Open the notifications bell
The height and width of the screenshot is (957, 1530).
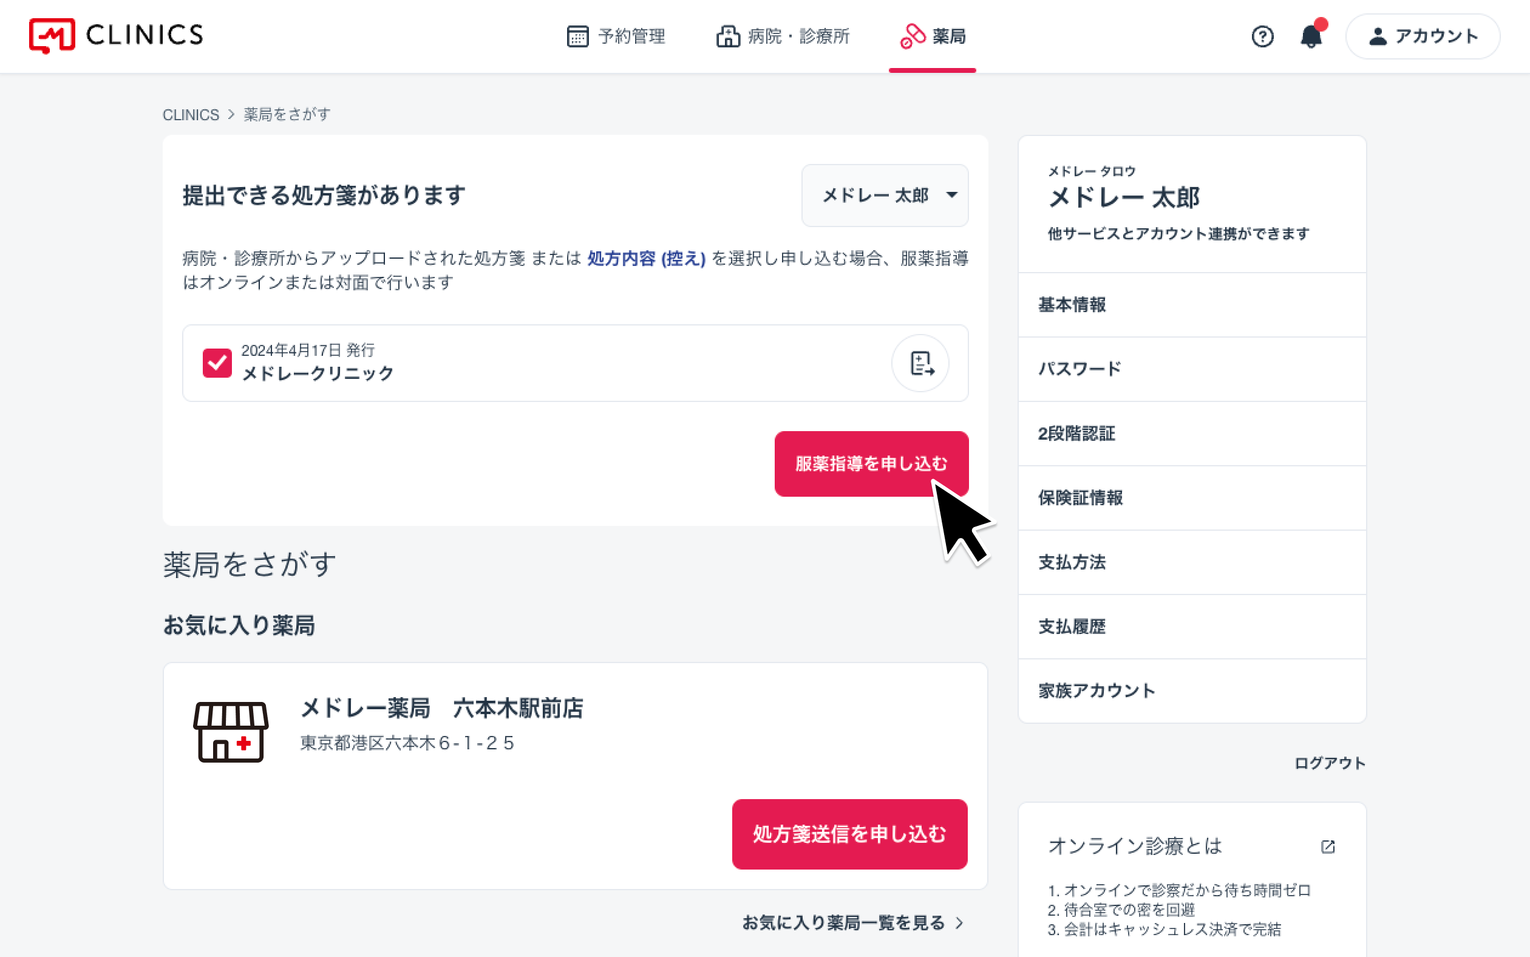pyautogui.click(x=1311, y=36)
